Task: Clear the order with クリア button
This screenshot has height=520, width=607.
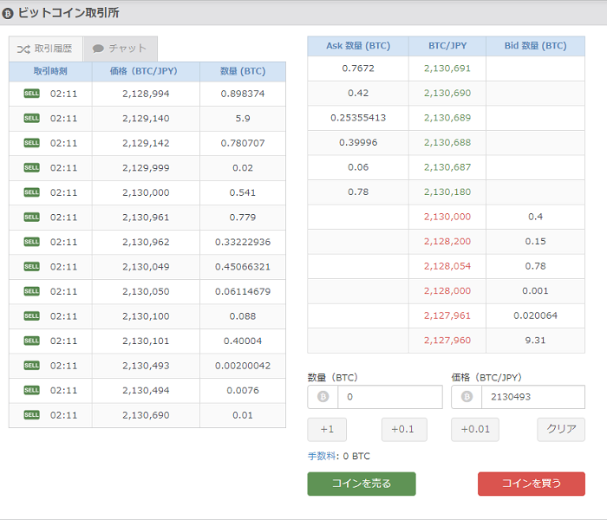Action: [x=561, y=430]
